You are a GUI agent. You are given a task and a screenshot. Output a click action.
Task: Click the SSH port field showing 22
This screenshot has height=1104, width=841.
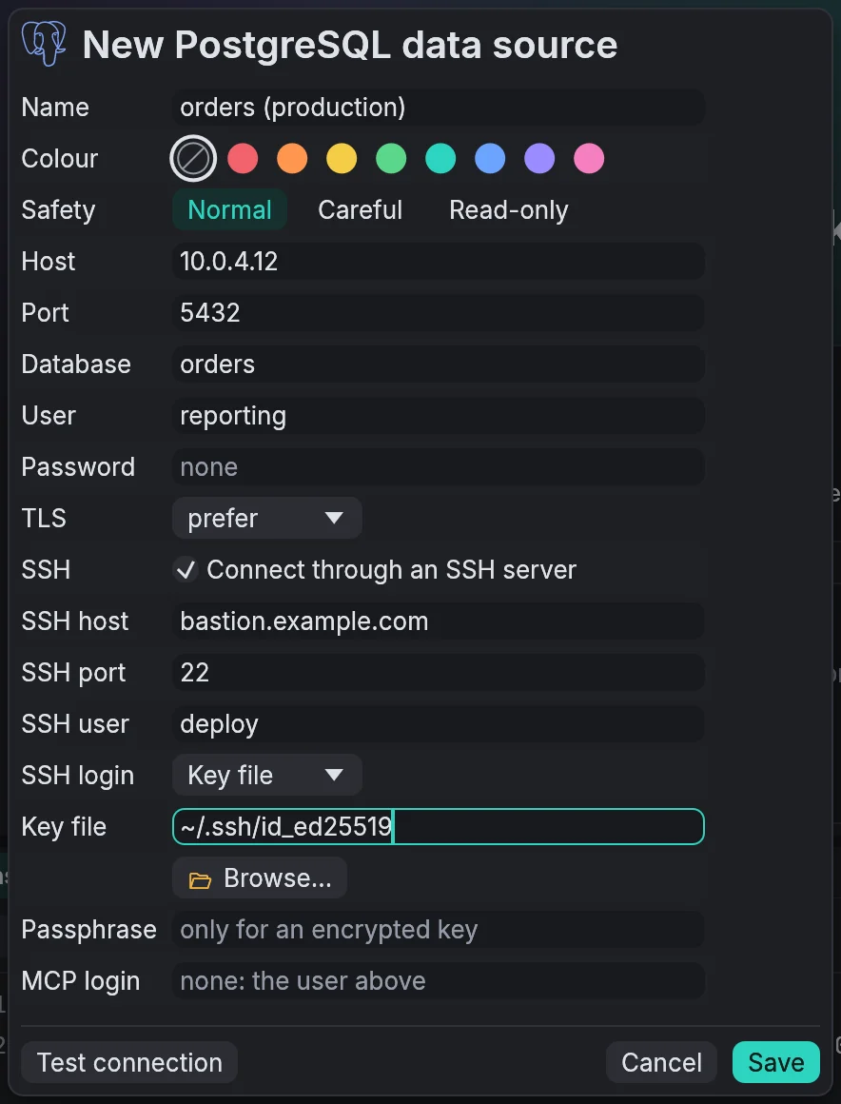(x=439, y=673)
